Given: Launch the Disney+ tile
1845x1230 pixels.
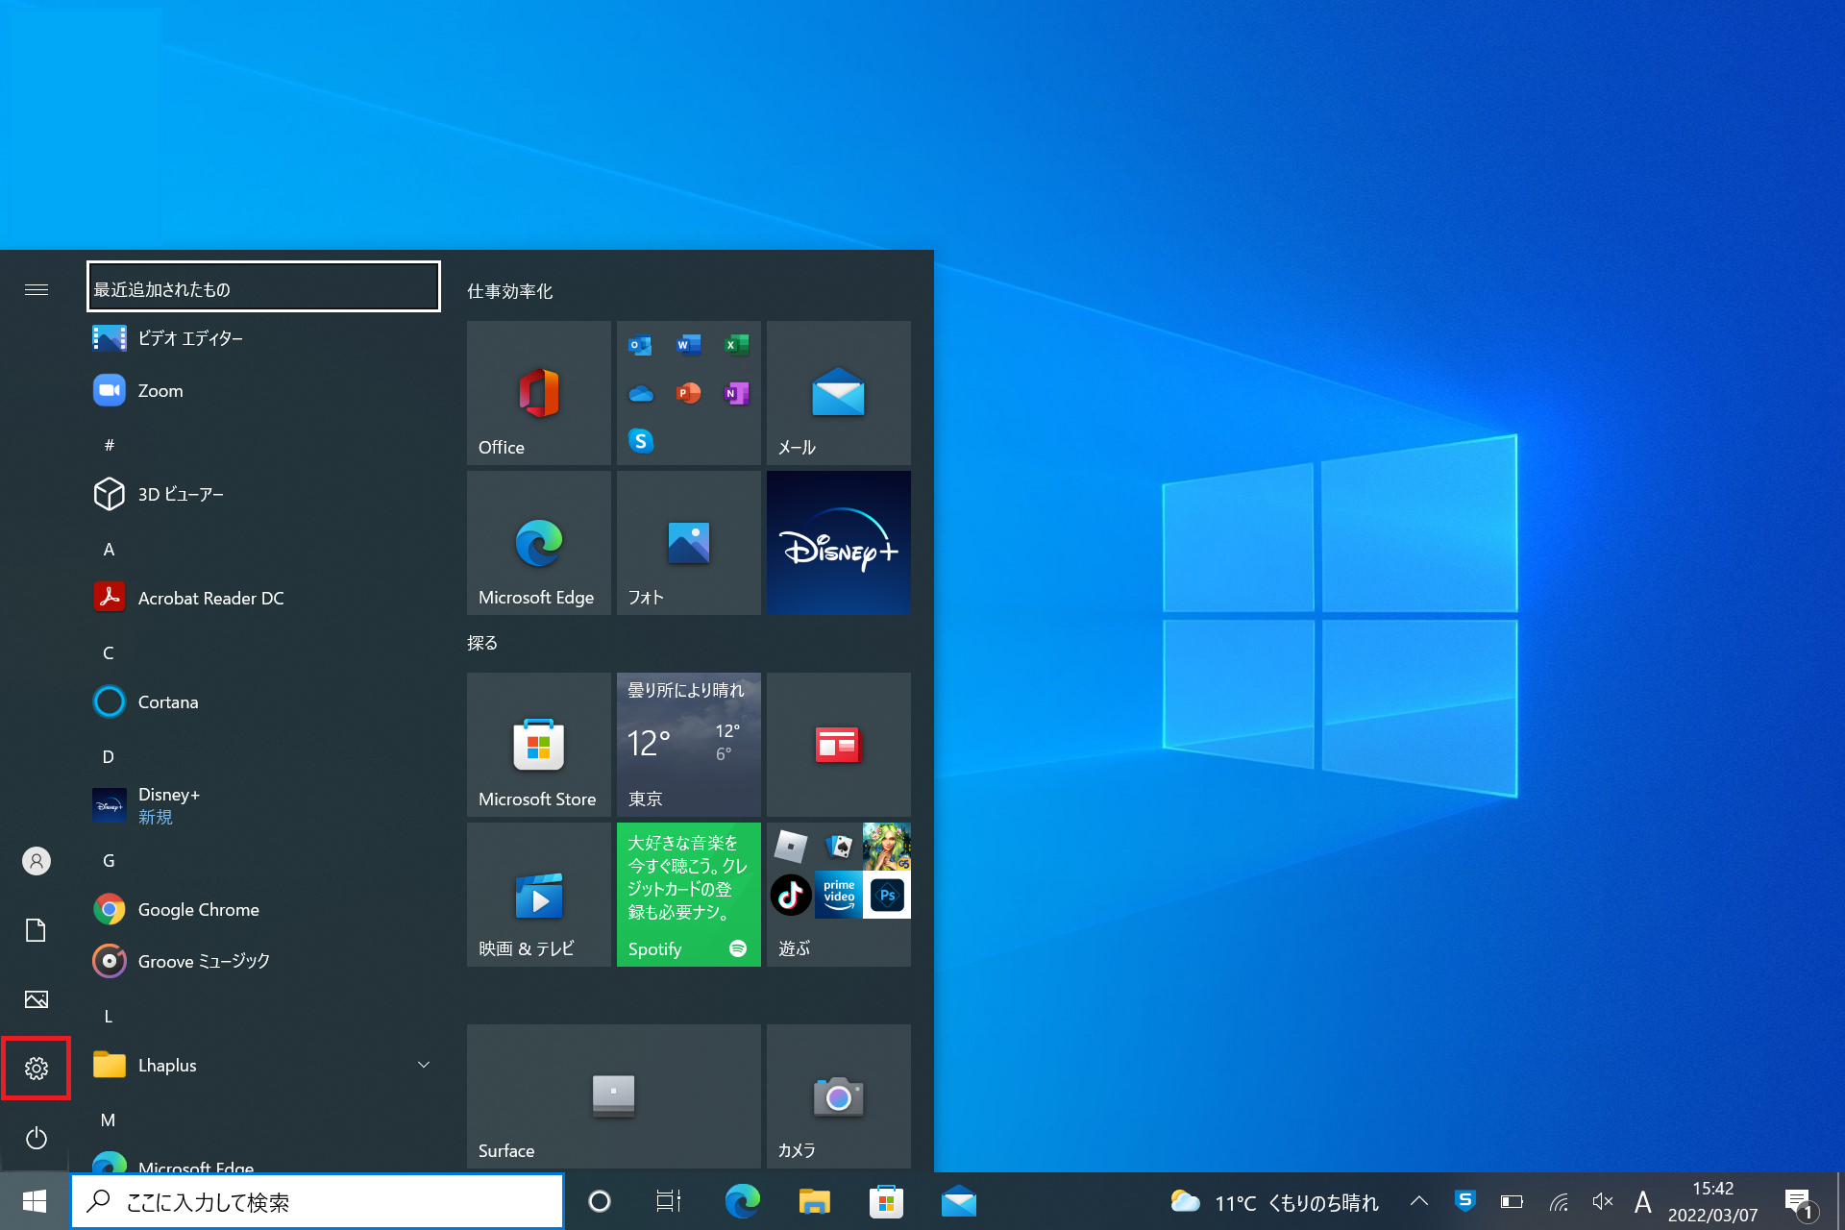Looking at the screenshot, I should coord(838,543).
